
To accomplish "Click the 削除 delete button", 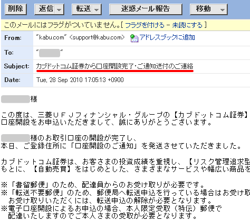I will pyautogui.click(x=16, y=9).
